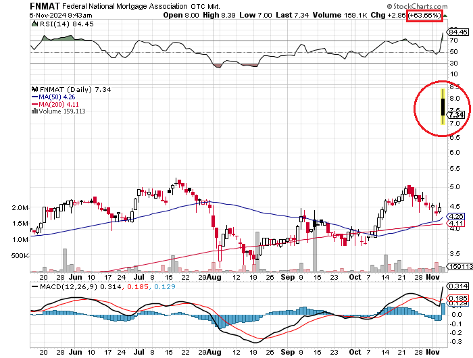Click the 0.314 MACD value tag on right
Screen dimensions: 473x358
[x=459, y=286]
